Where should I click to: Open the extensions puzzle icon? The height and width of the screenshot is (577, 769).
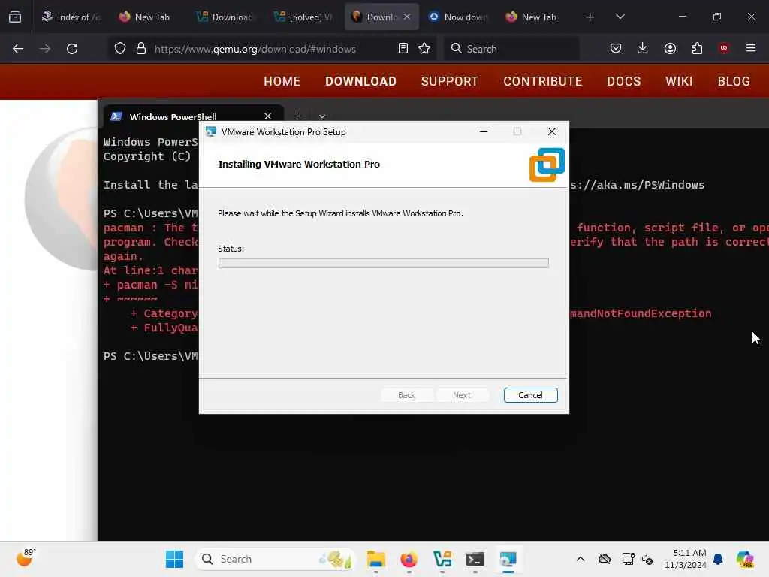[697, 49]
